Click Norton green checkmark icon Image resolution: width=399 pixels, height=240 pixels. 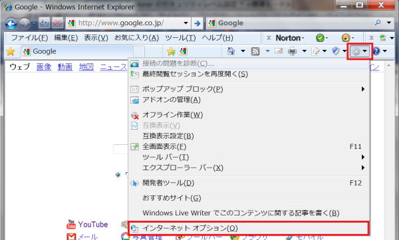320,38
